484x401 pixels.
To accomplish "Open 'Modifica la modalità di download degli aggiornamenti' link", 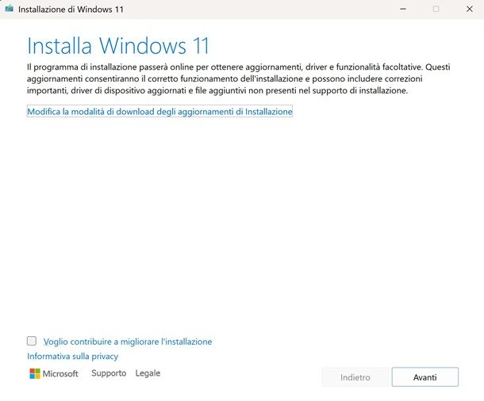I will tap(159, 112).
